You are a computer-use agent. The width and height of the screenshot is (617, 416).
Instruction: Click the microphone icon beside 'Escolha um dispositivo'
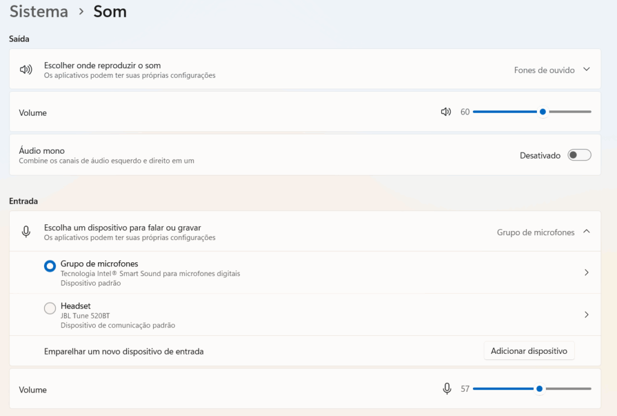25,231
